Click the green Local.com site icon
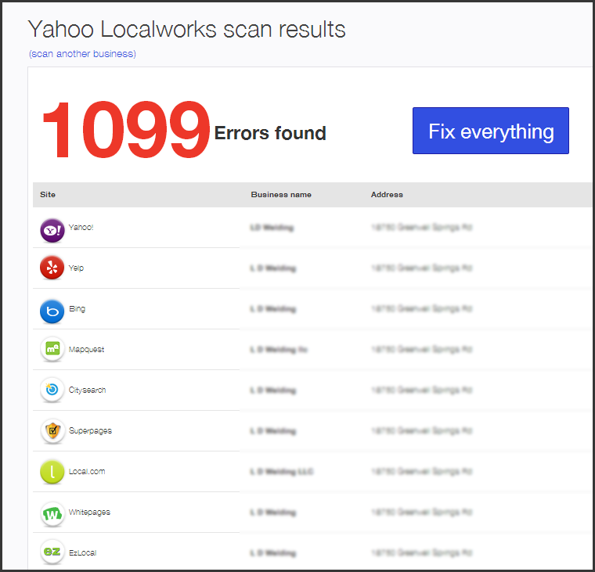Viewport: 595px width, 572px height. (52, 472)
